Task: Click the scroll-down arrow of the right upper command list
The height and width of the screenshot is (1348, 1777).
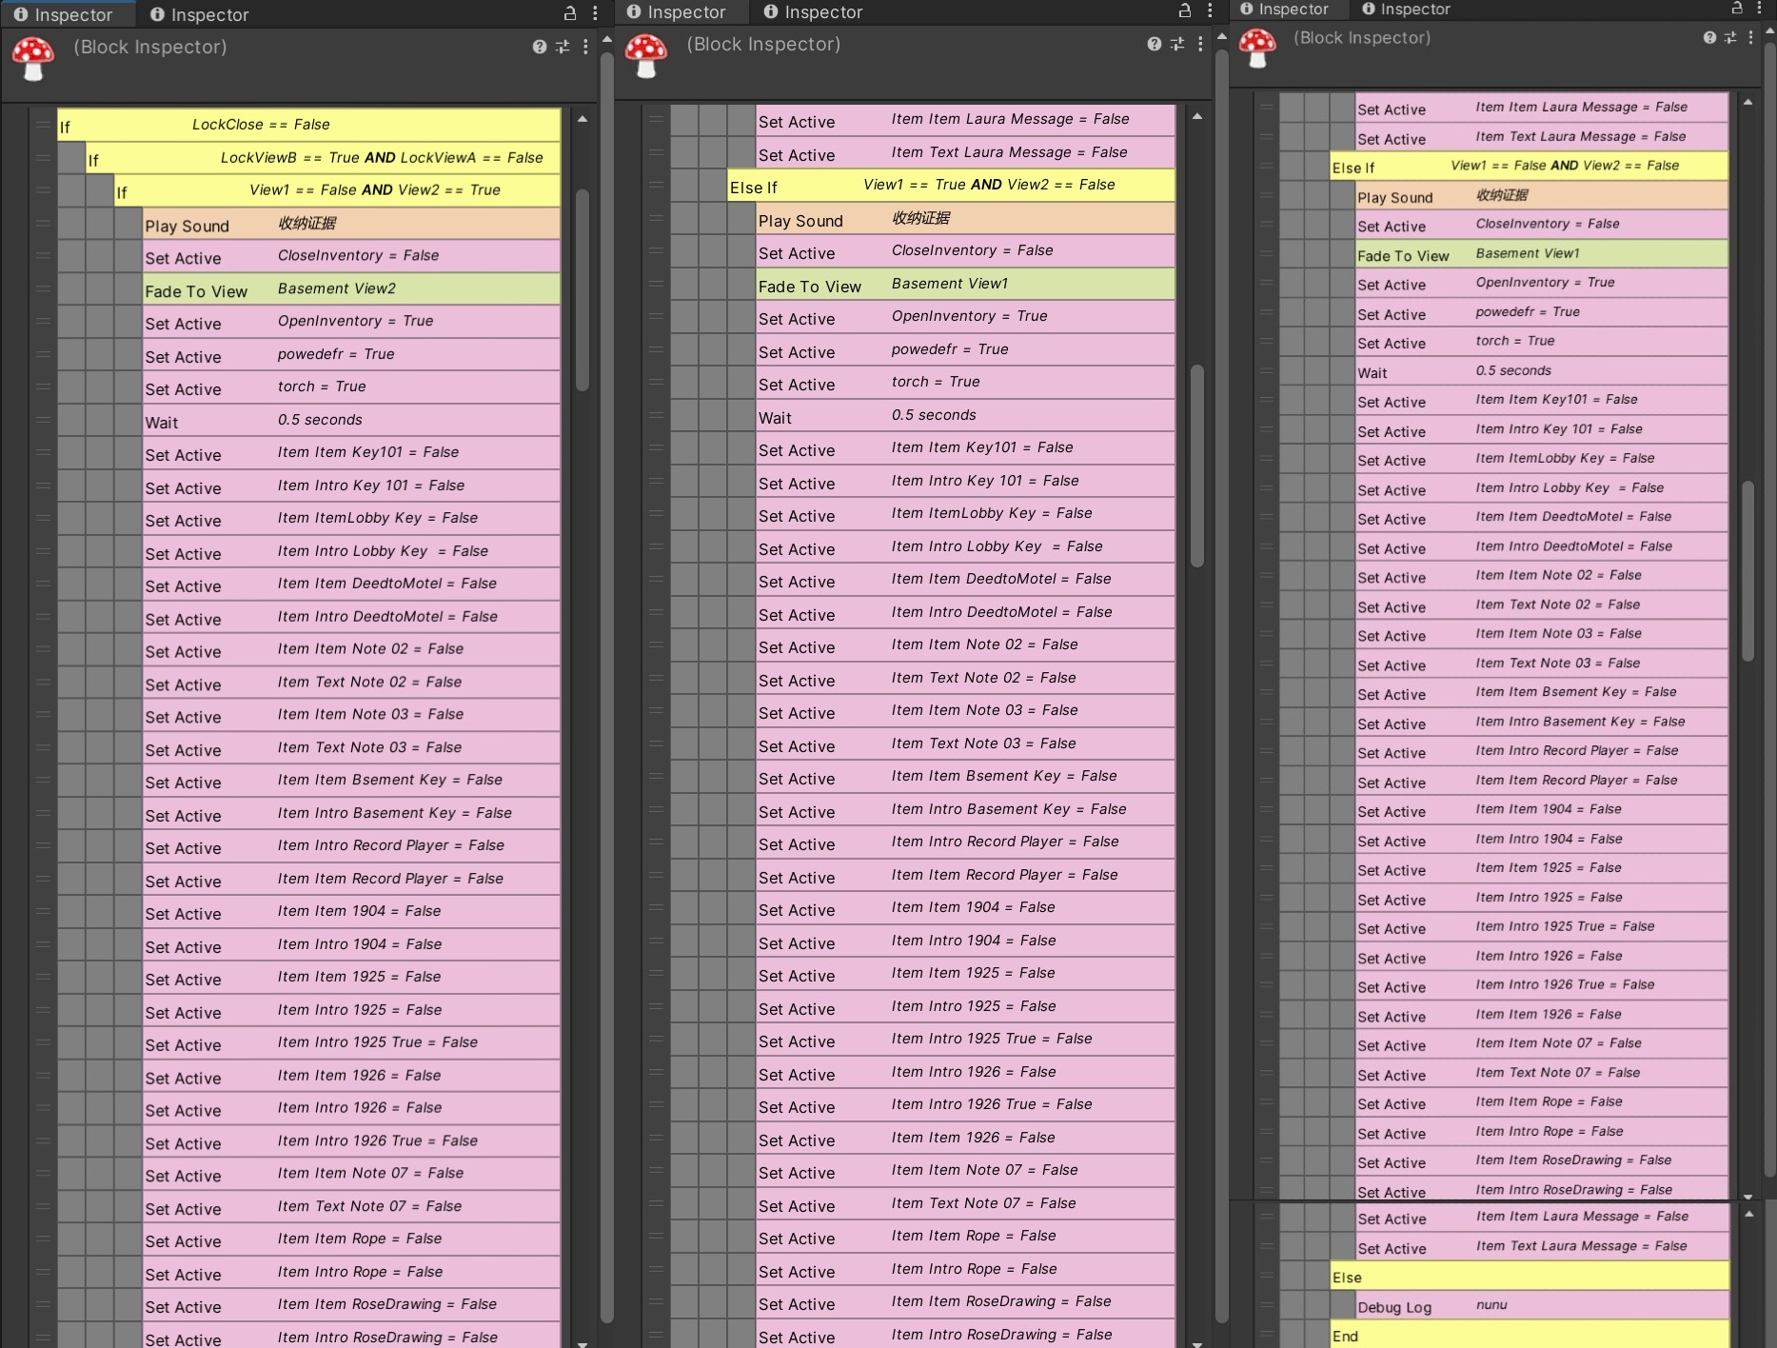Action: 1747,1196
